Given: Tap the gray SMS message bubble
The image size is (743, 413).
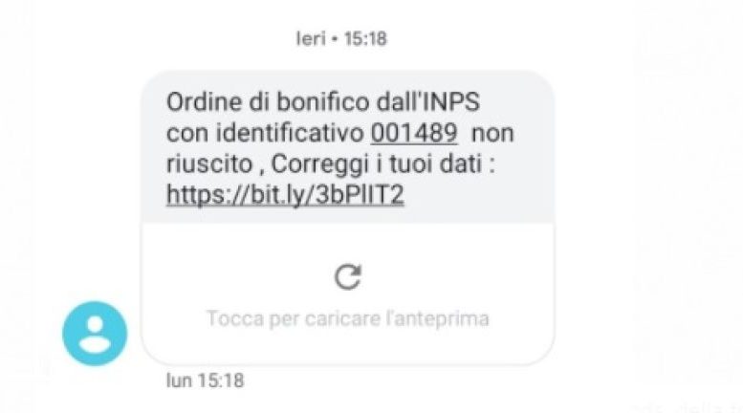Looking at the screenshot, I should coord(348,147).
